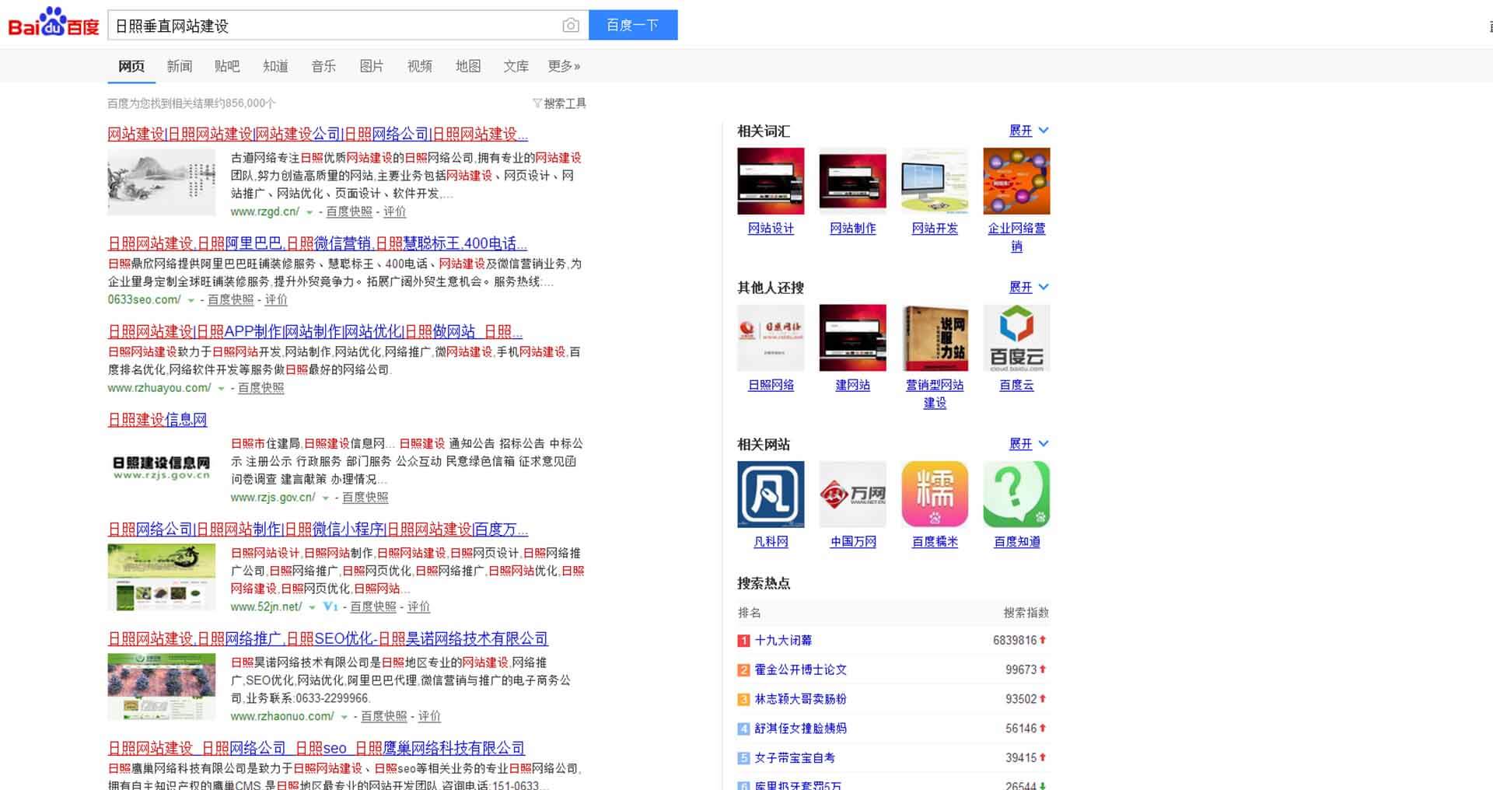This screenshot has height=790, width=1493.
Task: Click V1 credibility icon of 52jn.net
Action: tap(330, 606)
